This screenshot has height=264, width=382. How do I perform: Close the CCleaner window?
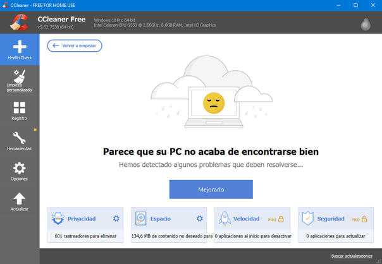(373, 5)
